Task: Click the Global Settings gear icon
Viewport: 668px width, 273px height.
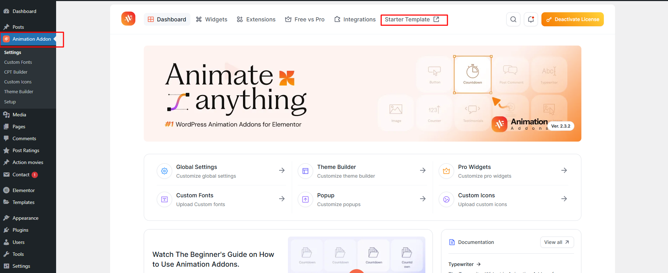Action: pos(164,171)
